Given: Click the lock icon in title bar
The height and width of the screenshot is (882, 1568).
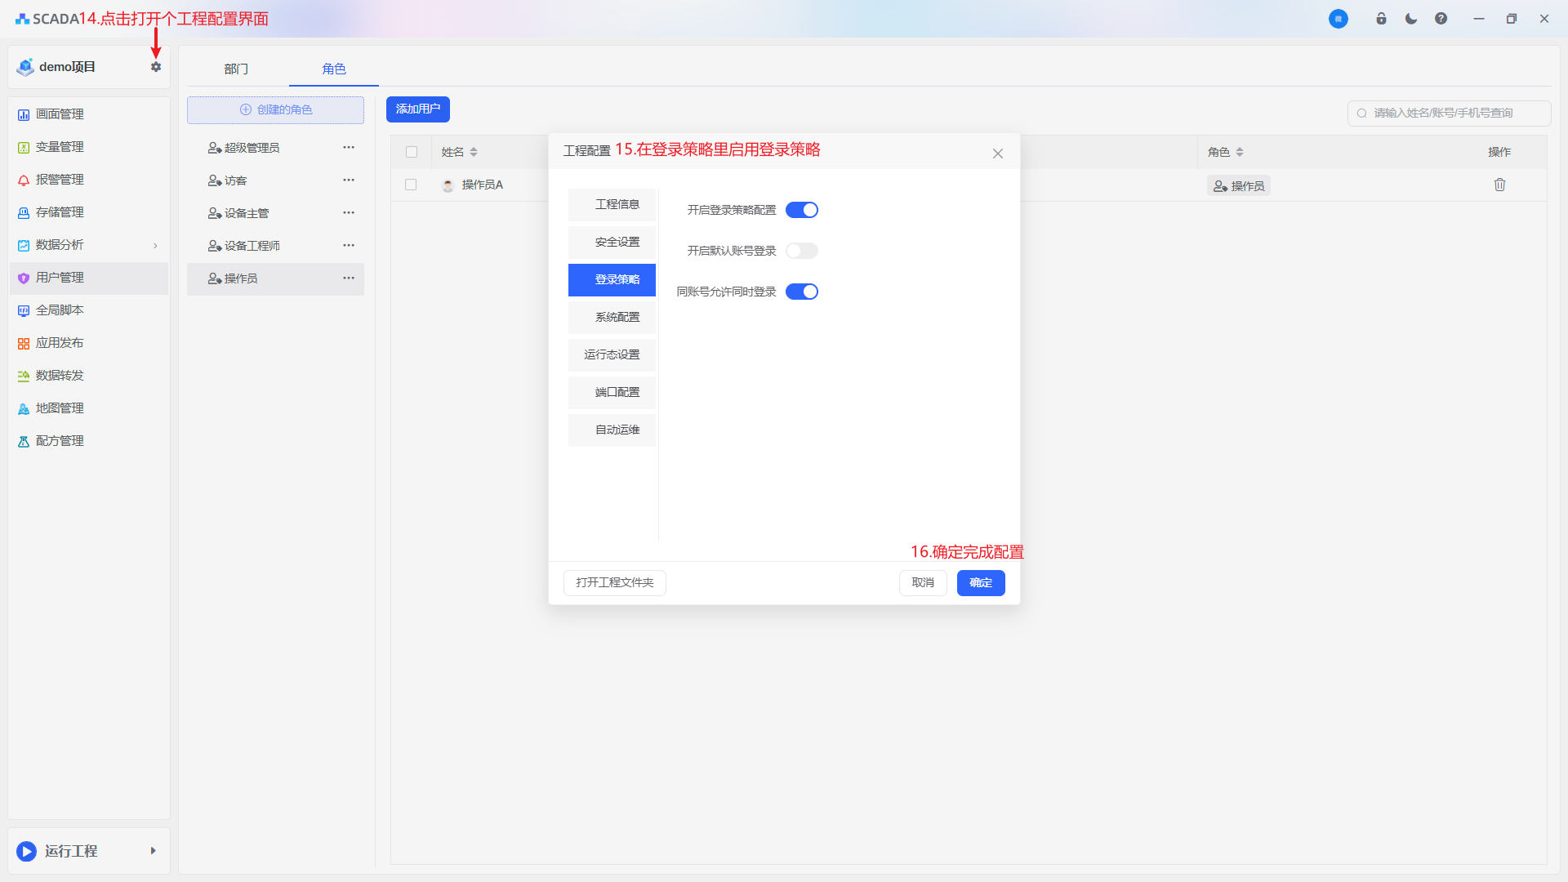Looking at the screenshot, I should click(x=1381, y=19).
